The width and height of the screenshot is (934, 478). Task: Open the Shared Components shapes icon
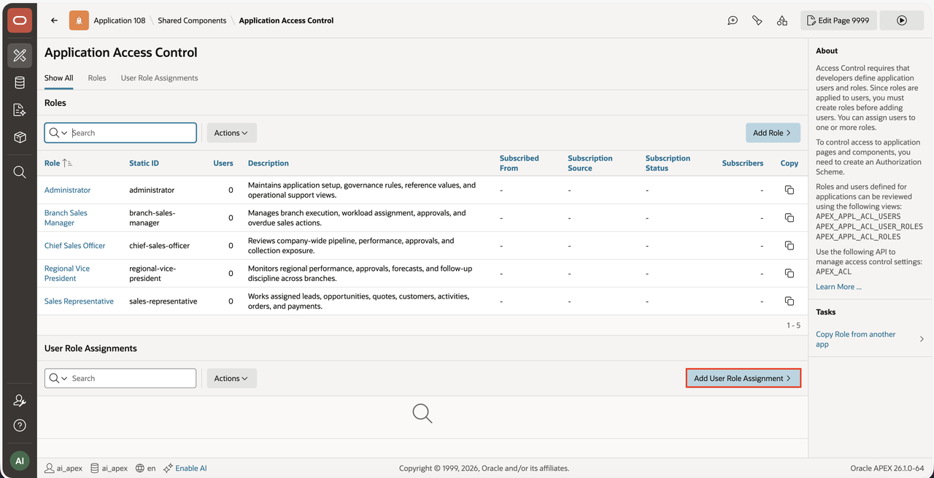[x=781, y=20]
